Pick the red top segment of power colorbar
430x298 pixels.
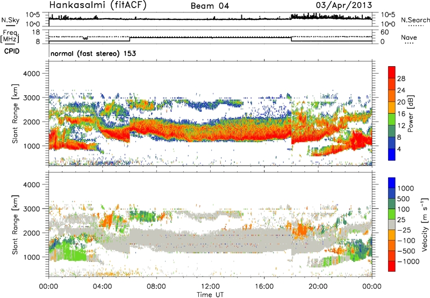click(392, 73)
